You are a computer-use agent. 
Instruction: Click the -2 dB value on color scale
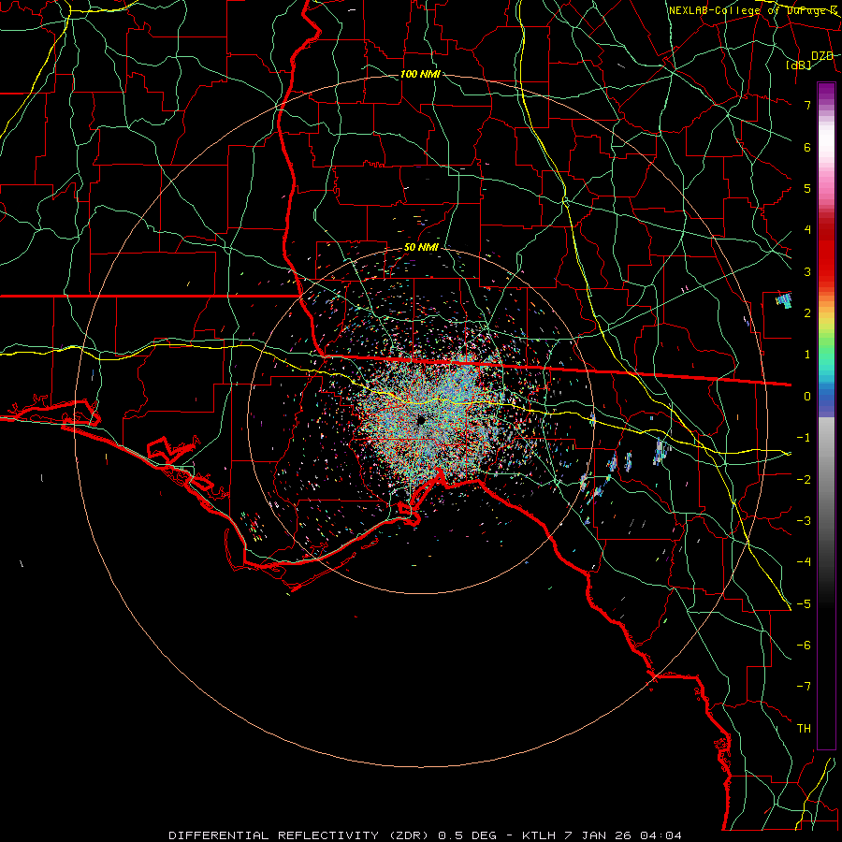pos(804,480)
